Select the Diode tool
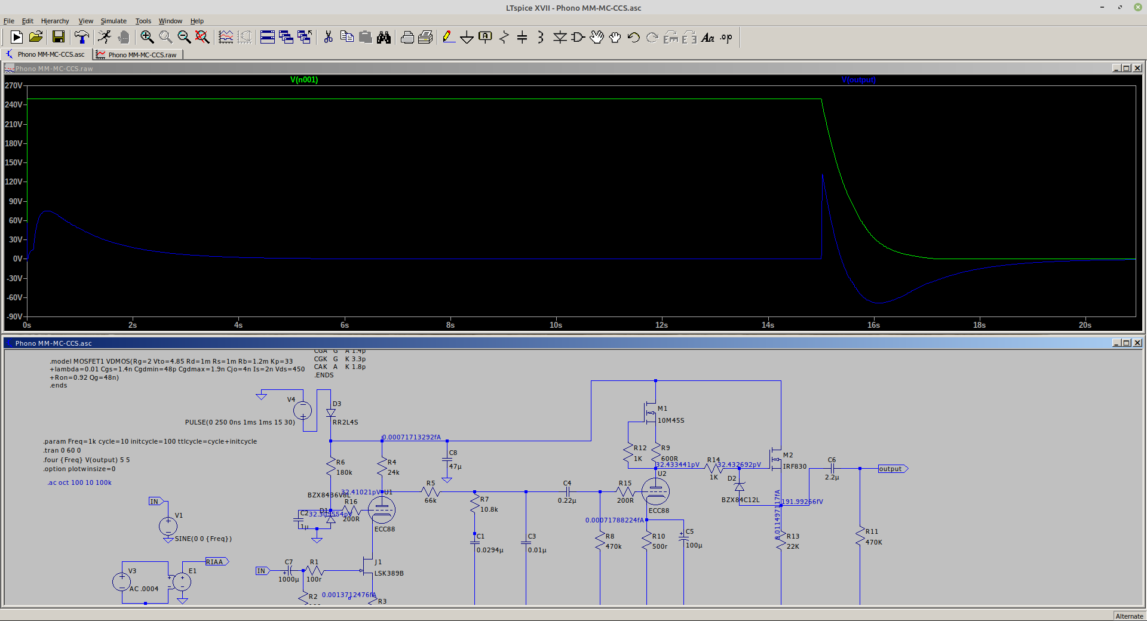Viewport: 1147px width, 621px height. [560, 37]
